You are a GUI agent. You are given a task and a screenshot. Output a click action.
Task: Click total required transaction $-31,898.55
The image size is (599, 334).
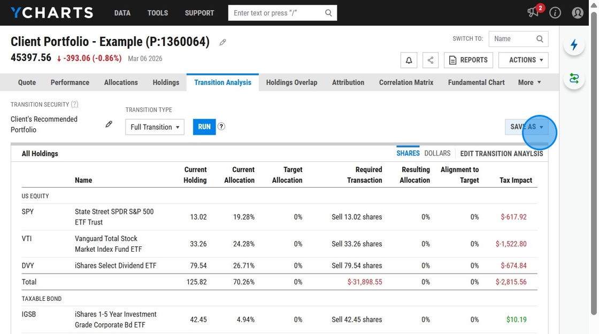click(x=364, y=282)
